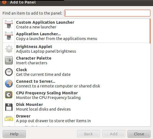The height and width of the screenshot is (139, 153).
Task: Select the CPU Frequency Scaling Monitor chip icon
Action: (9, 95)
